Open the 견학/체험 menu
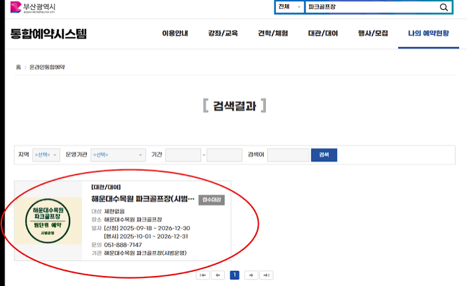The width and height of the screenshot is (467, 286). click(273, 33)
